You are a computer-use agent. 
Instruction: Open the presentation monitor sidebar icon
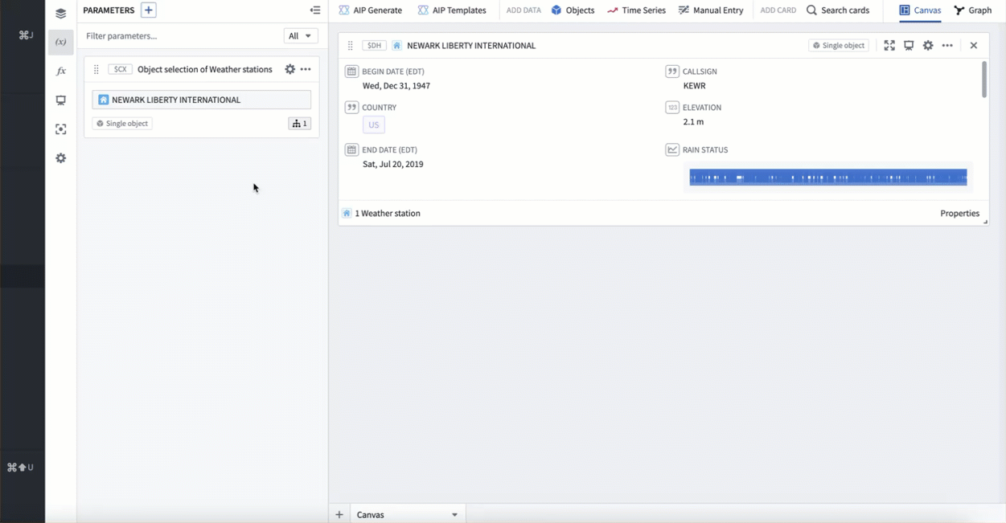60,100
